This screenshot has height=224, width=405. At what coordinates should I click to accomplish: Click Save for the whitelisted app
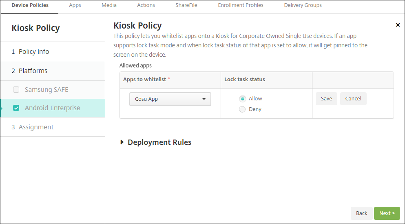tap(326, 99)
